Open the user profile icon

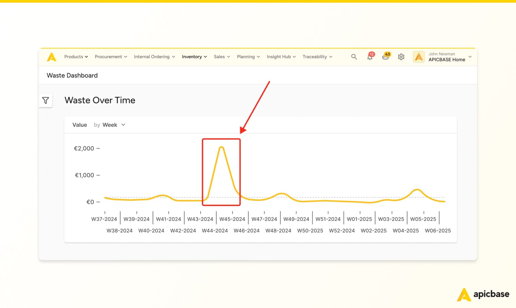[x=418, y=57]
